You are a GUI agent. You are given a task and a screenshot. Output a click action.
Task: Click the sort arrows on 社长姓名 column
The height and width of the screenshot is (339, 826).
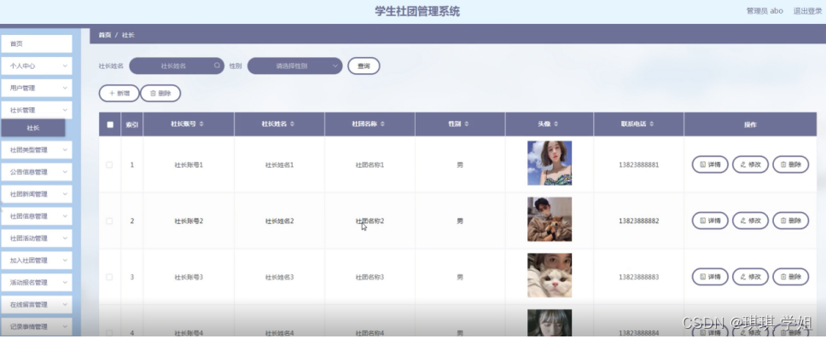pos(292,124)
